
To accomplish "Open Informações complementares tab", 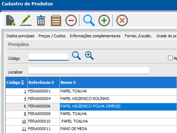I will coord(95,36).
